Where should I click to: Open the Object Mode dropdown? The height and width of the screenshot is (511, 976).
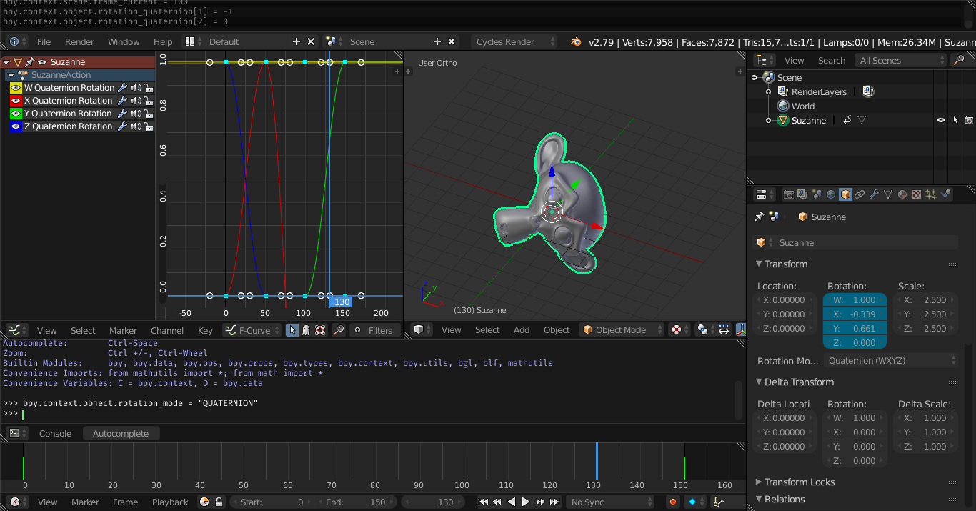(x=622, y=329)
